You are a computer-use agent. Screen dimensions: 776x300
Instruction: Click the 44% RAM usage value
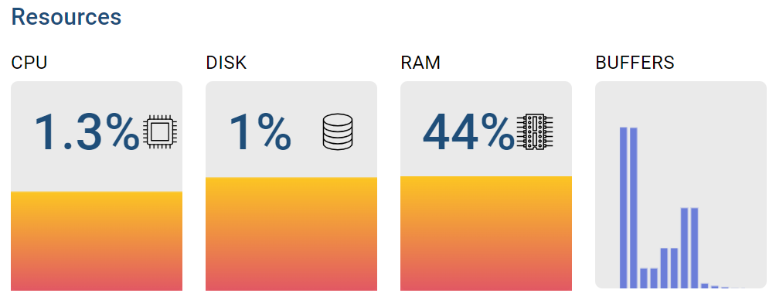pyautogui.click(x=468, y=131)
